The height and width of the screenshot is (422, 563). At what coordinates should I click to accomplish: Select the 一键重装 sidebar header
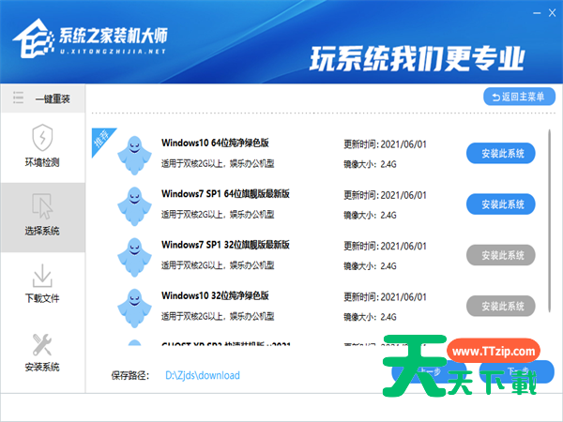tap(43, 98)
